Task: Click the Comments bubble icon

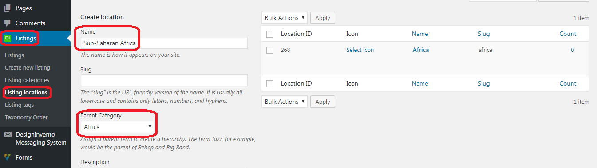Action: pos(8,23)
